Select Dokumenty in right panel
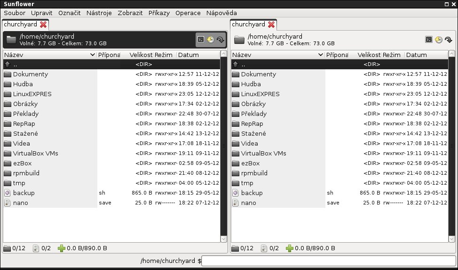458x270 pixels. pyautogui.click(x=340, y=74)
